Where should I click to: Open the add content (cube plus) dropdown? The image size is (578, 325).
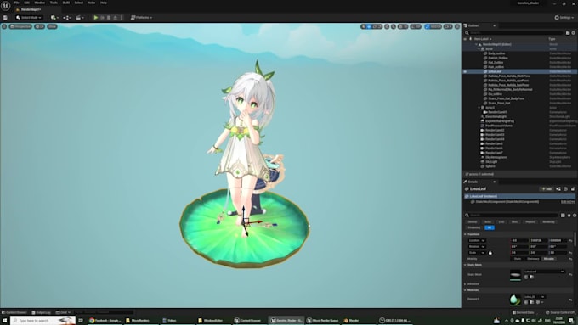pos(54,18)
